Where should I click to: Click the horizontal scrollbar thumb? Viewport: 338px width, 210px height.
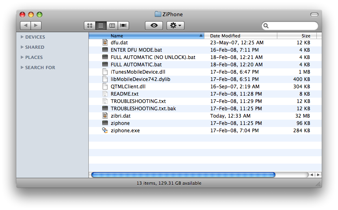tap(183, 175)
